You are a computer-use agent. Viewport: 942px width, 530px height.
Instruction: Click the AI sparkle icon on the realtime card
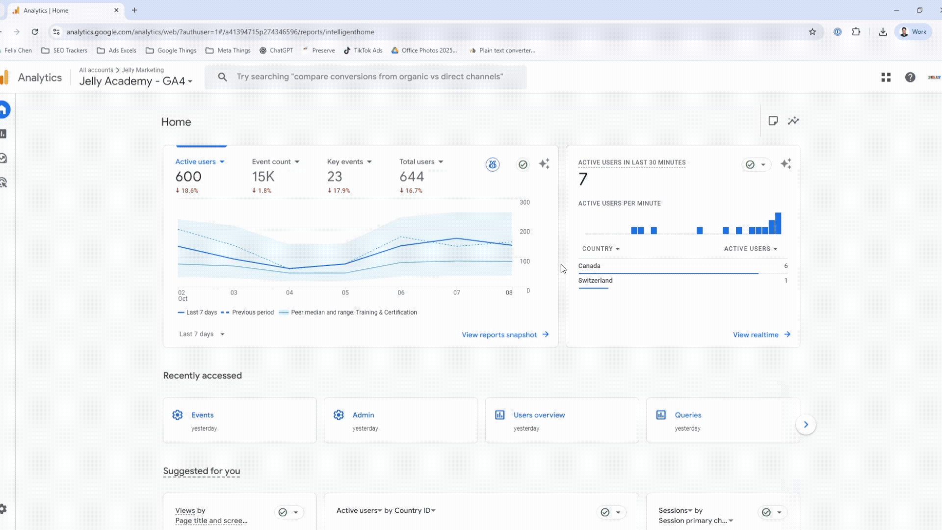(x=786, y=164)
